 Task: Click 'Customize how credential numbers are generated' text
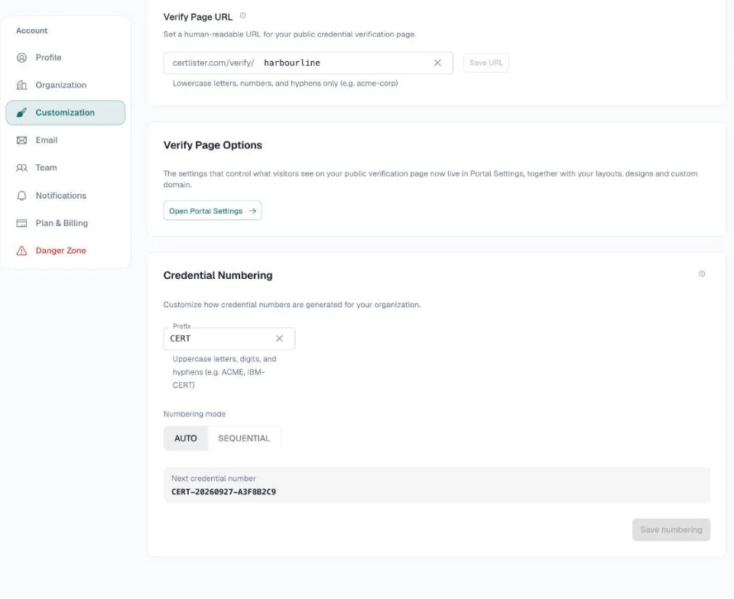292,304
